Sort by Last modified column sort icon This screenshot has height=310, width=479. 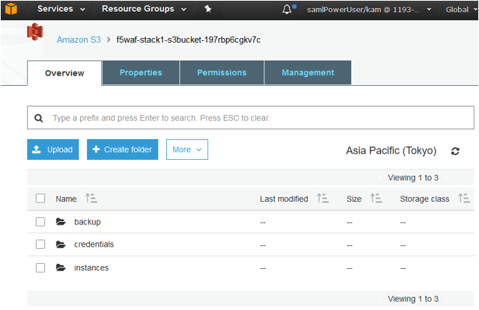[x=323, y=199]
